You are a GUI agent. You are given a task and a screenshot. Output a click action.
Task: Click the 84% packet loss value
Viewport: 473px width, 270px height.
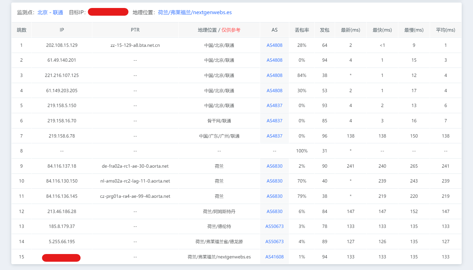[302, 75]
